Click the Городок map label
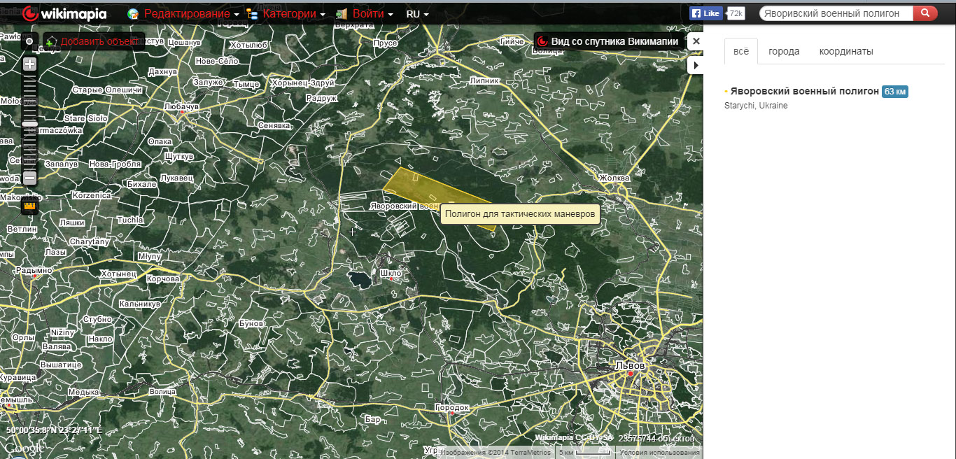The width and height of the screenshot is (956, 459). [451, 407]
